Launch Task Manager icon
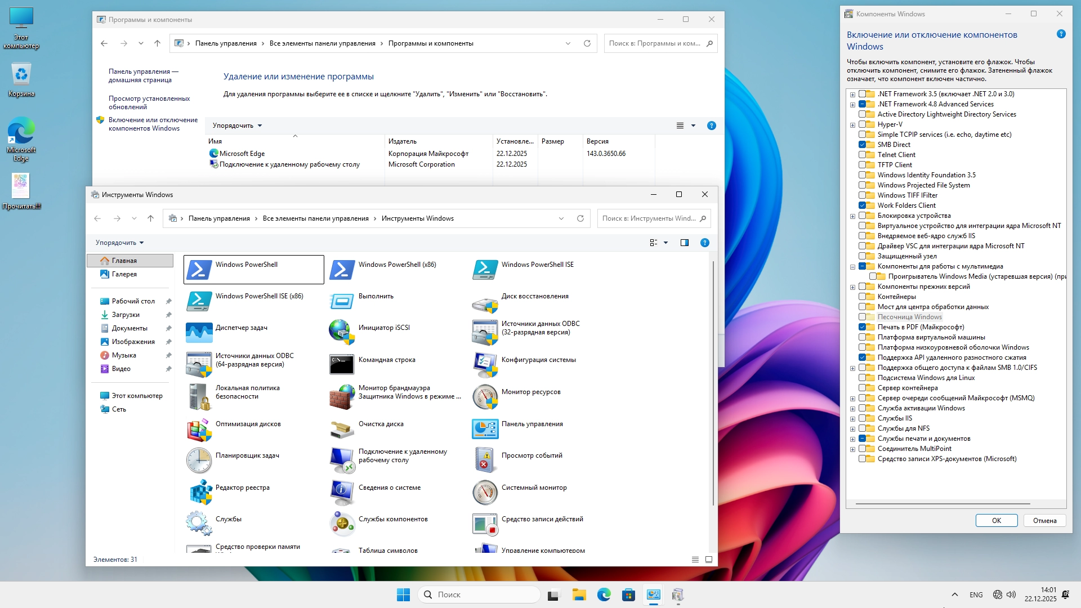This screenshot has height=608, width=1081. click(199, 332)
